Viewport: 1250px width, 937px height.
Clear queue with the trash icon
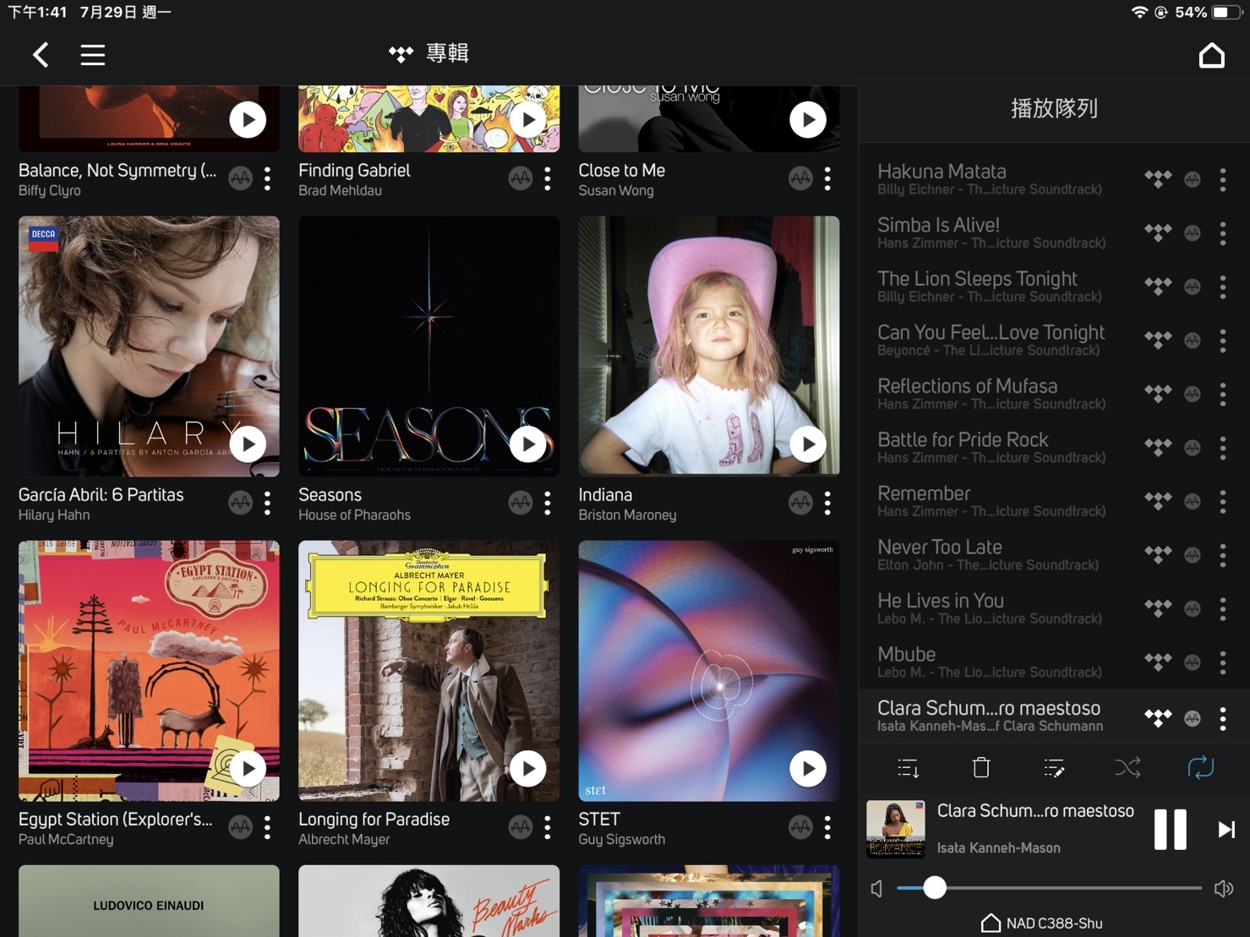pyautogui.click(x=981, y=767)
